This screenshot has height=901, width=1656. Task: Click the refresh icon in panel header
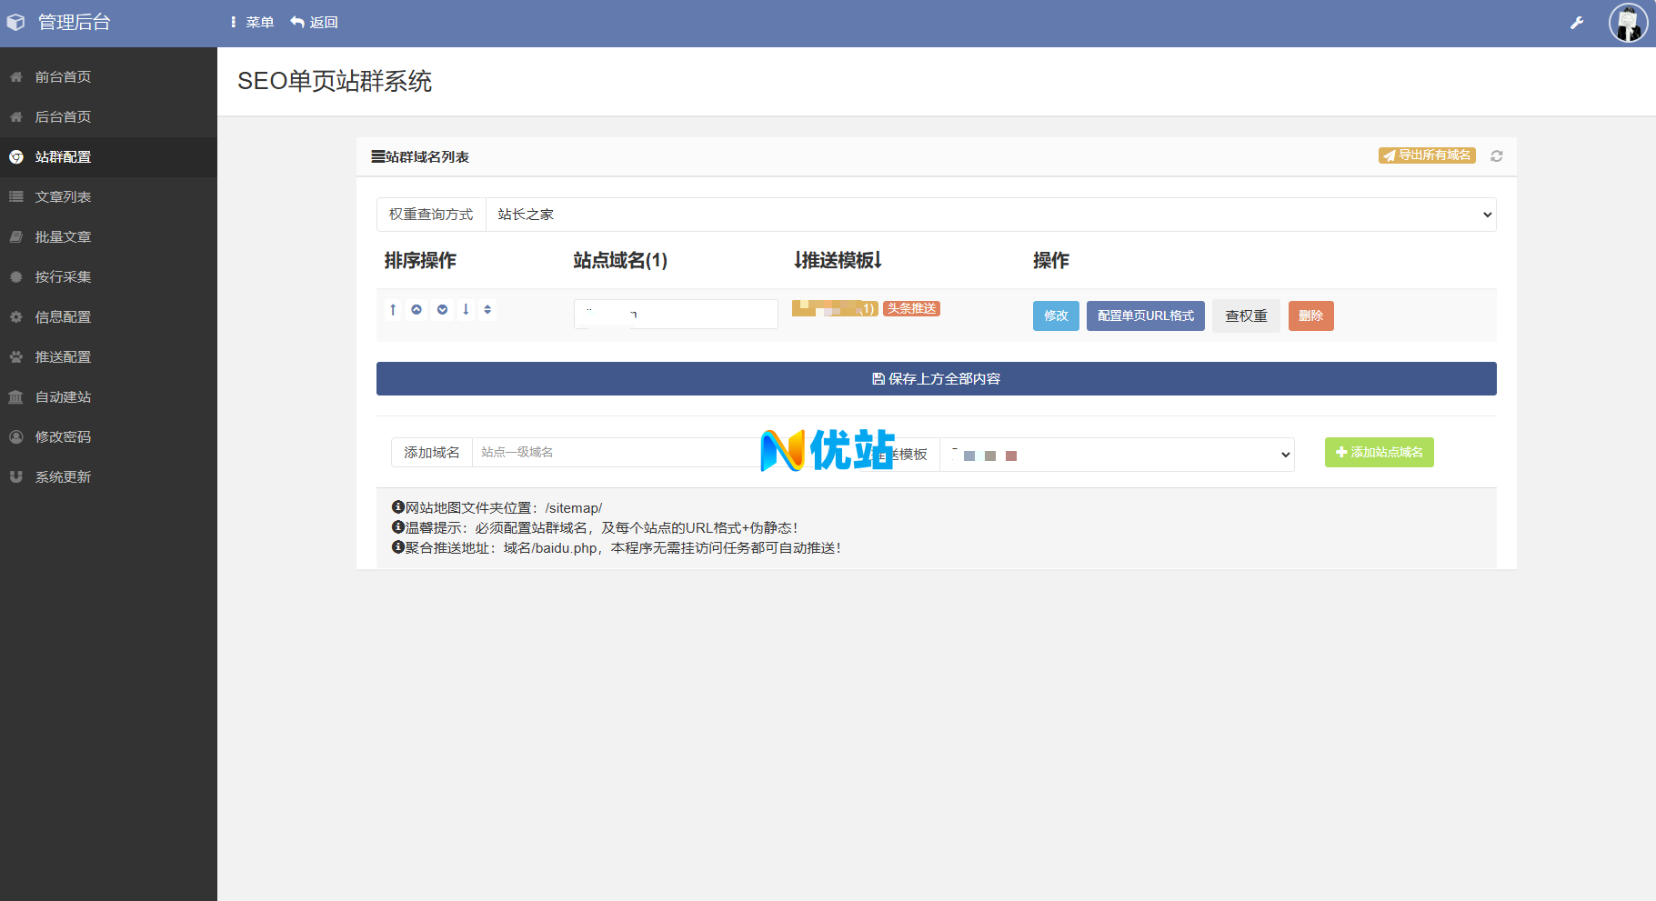coord(1496,156)
